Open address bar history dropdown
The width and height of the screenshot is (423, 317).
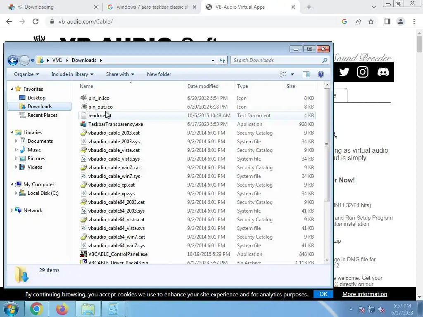213,61
